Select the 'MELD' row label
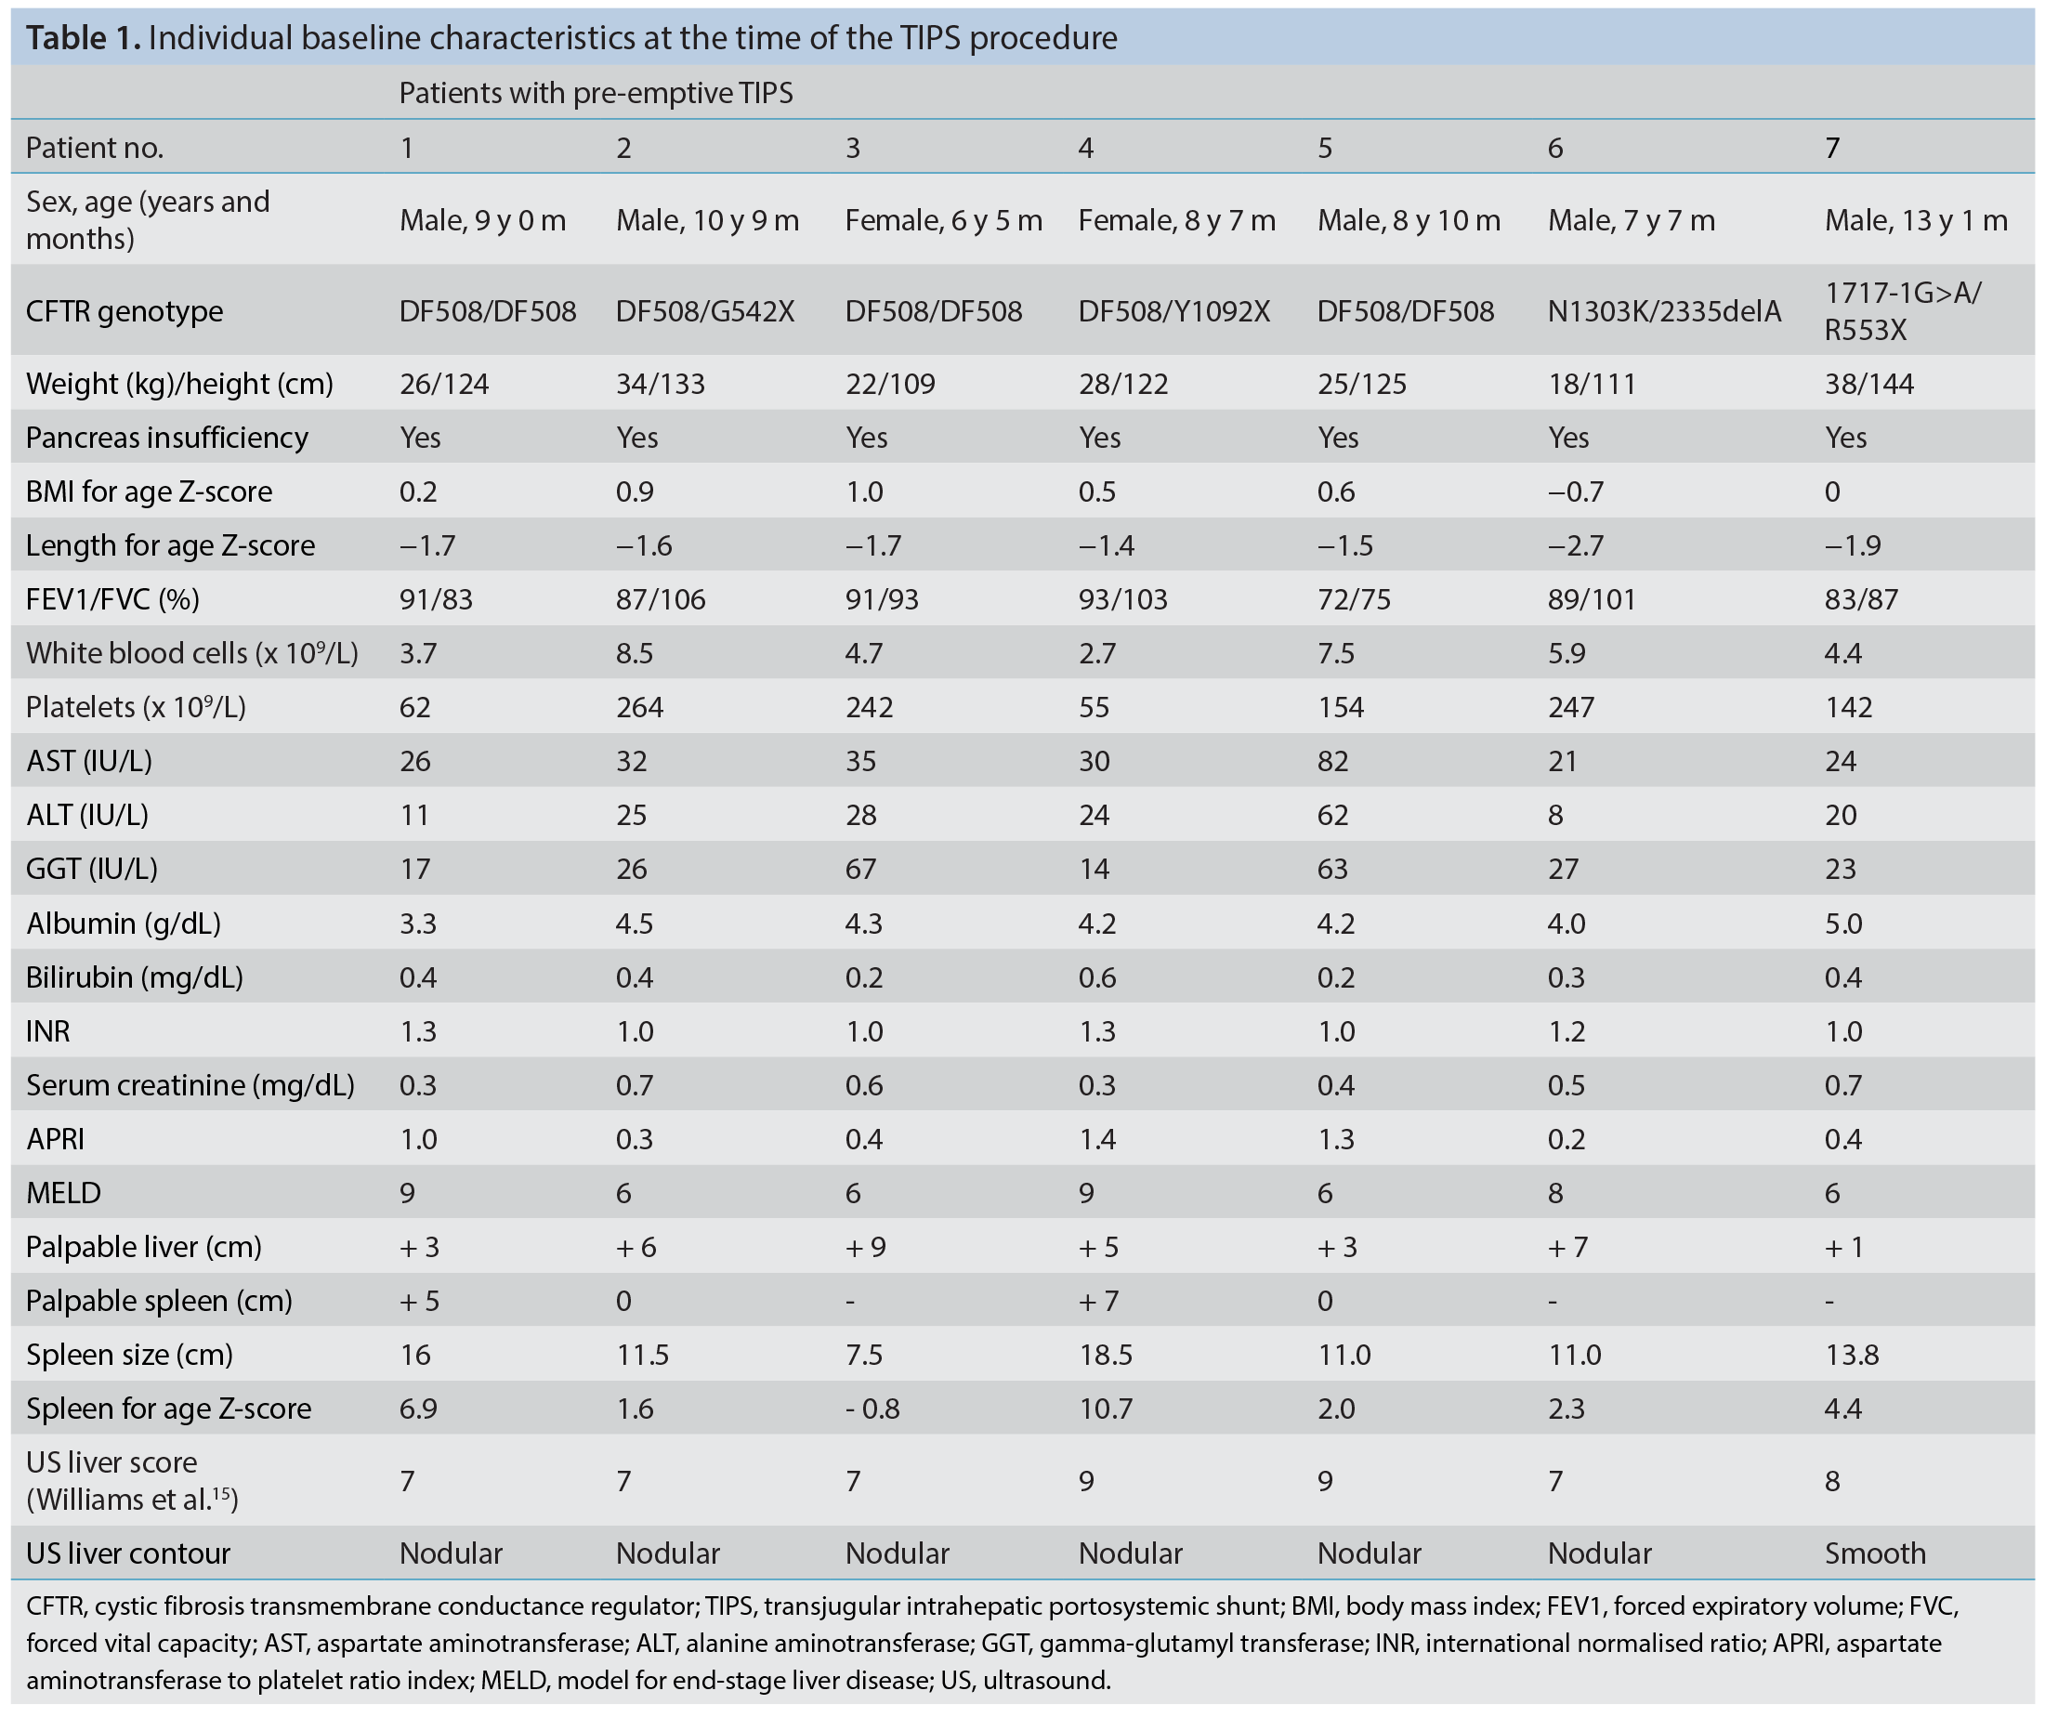Viewport: 2045px width, 1717px height. 63,1193
